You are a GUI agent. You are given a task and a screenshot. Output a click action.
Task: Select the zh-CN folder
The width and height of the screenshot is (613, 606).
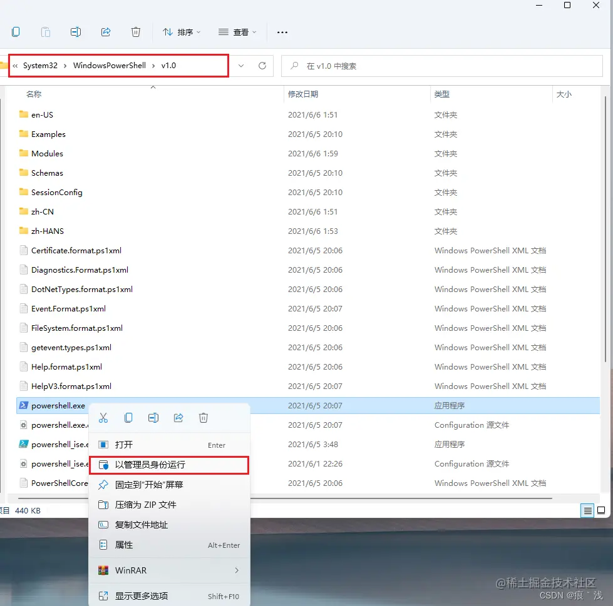[43, 211]
